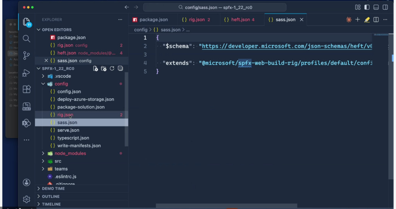Open serve.json in the file tree
The height and width of the screenshot is (209, 396).
(x=68, y=130)
